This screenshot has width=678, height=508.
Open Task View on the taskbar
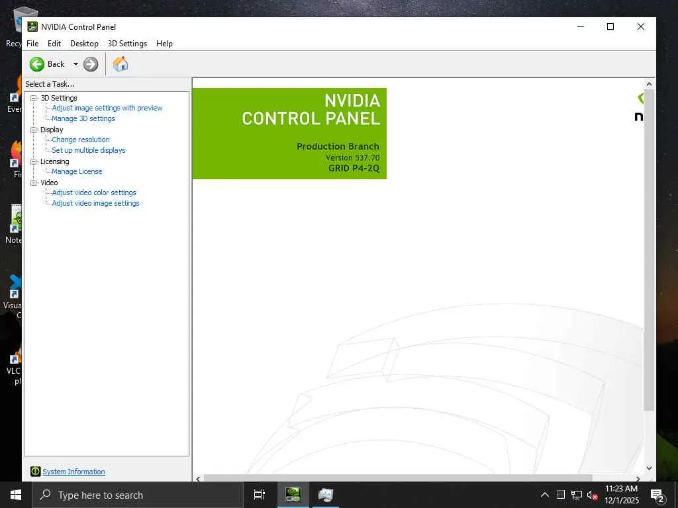pyautogui.click(x=260, y=495)
